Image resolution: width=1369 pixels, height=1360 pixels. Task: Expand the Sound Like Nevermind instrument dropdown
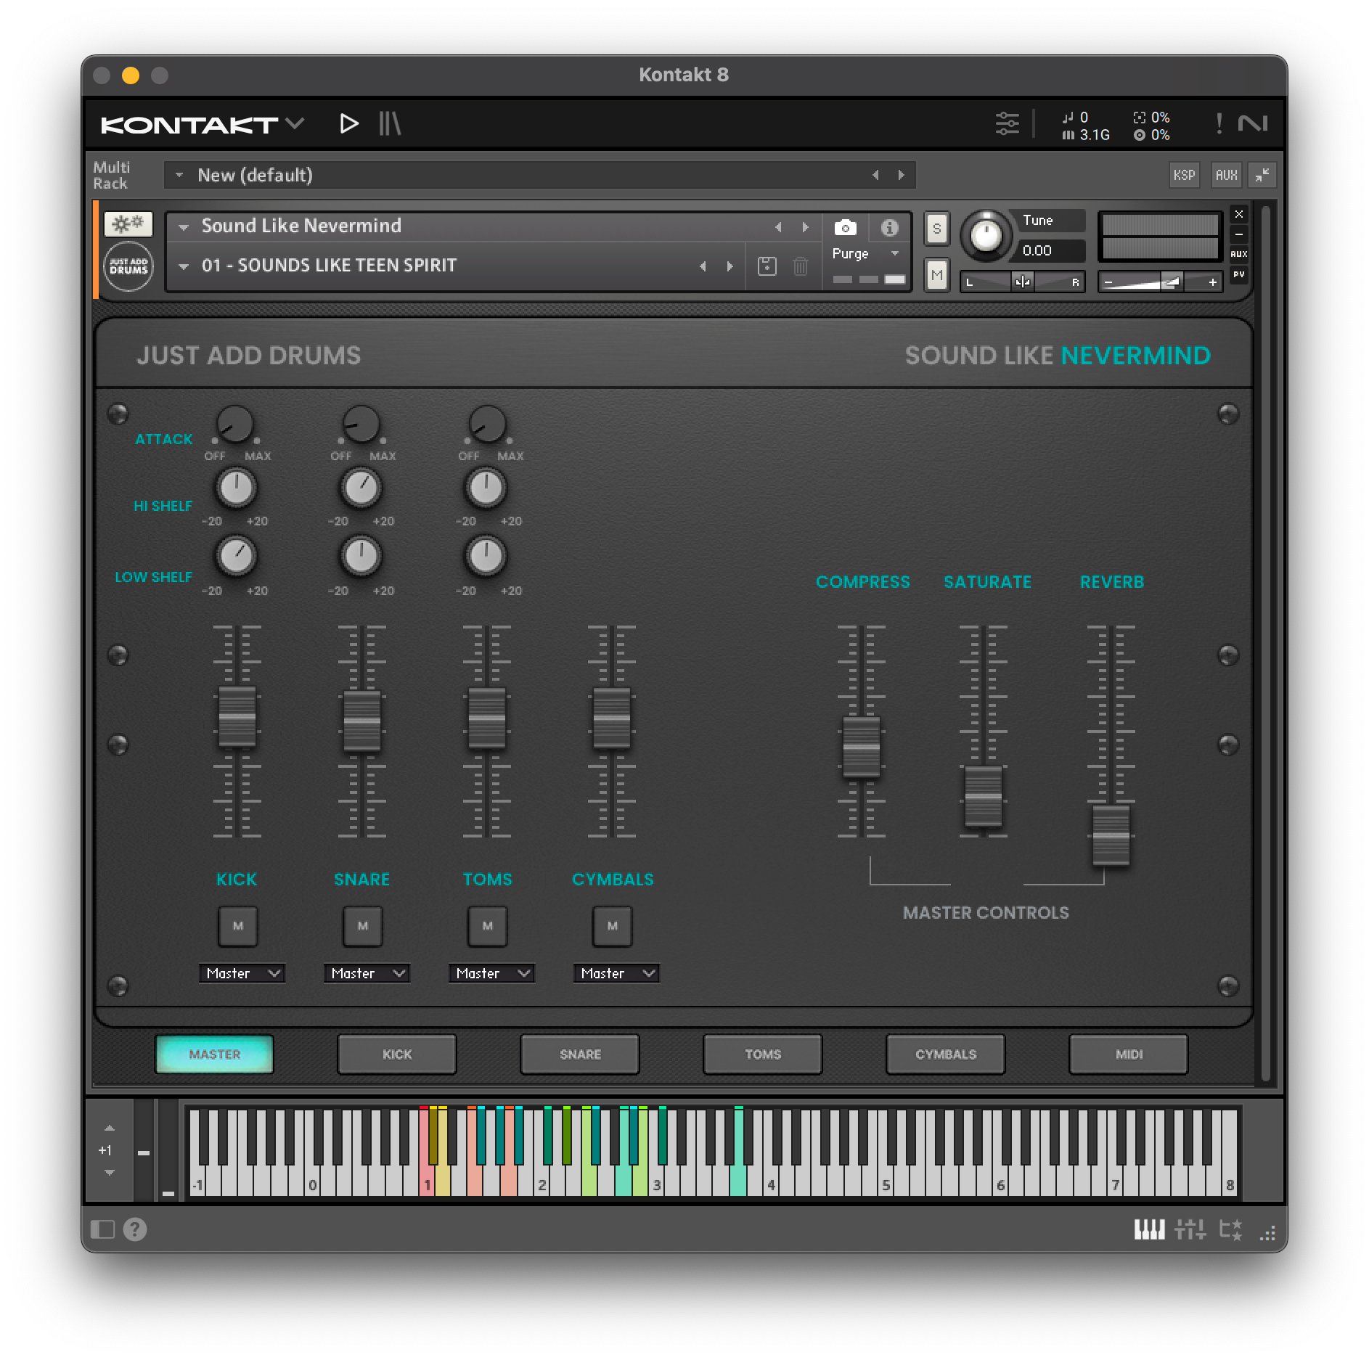point(184,227)
